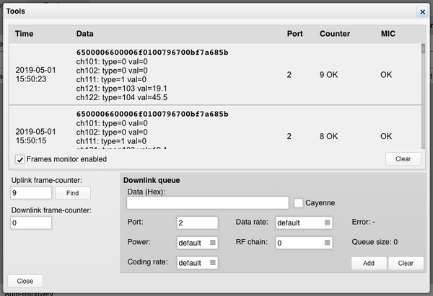Close the Tools dialog with the X button
This screenshot has height=296, width=433.
click(x=422, y=12)
